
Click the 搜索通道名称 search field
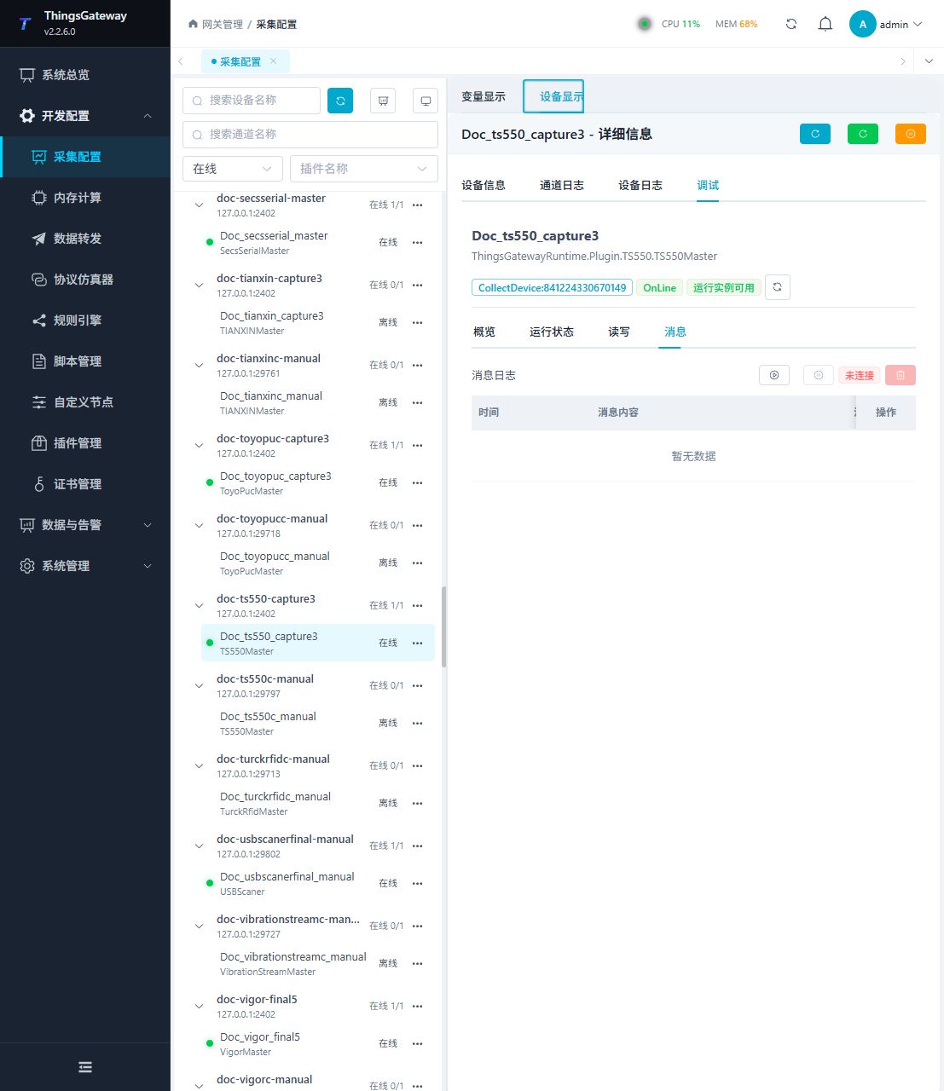point(310,135)
